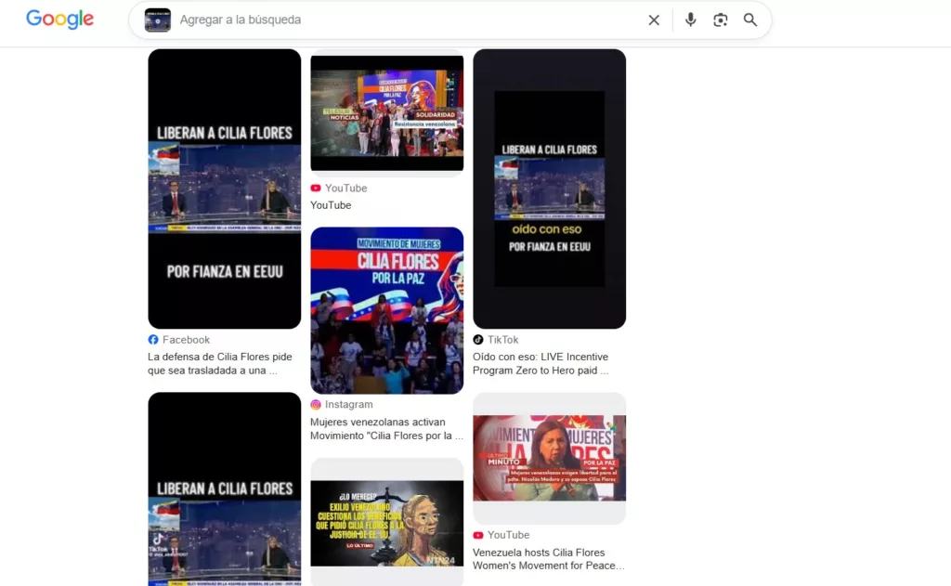Open 'La defensa de Cilia Flores pide' result
Viewport: 951px width, 586px height.
220,363
